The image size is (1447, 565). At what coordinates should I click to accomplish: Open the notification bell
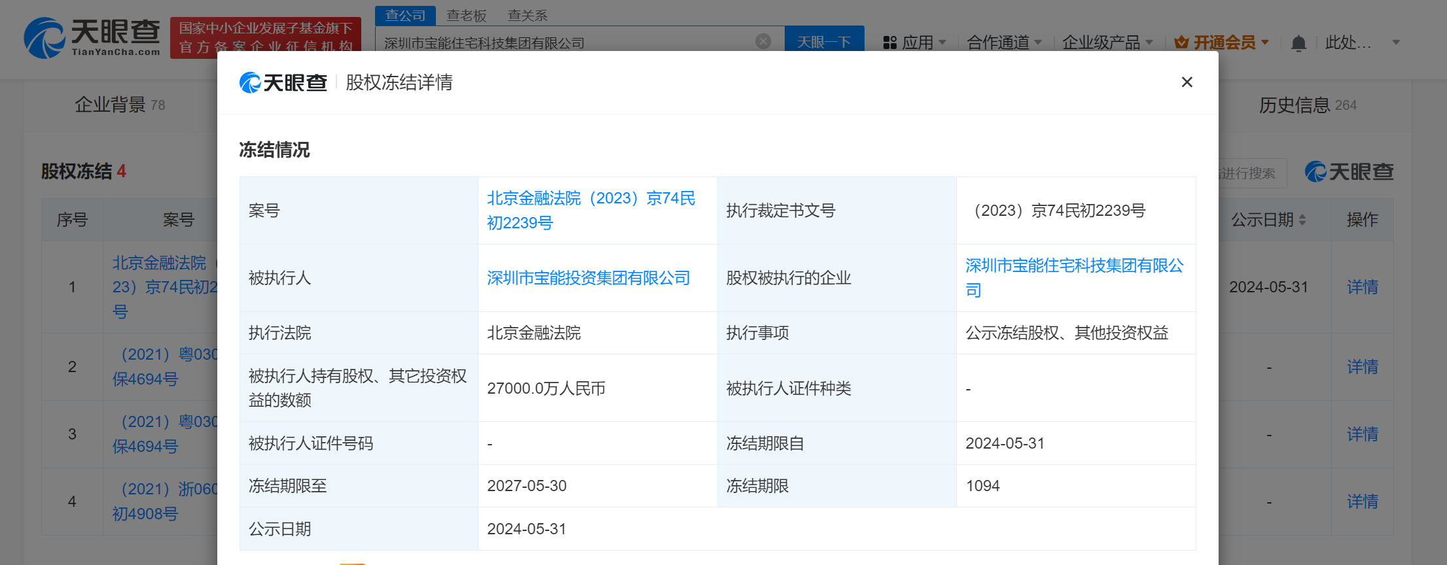(x=1298, y=43)
